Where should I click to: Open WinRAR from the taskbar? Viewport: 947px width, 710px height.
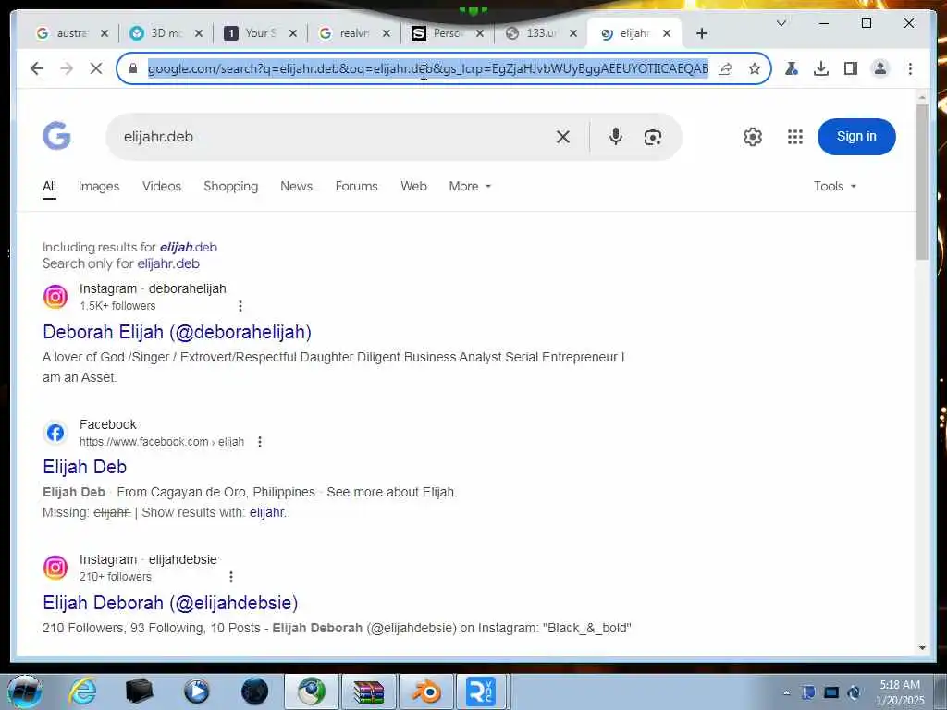click(x=369, y=692)
